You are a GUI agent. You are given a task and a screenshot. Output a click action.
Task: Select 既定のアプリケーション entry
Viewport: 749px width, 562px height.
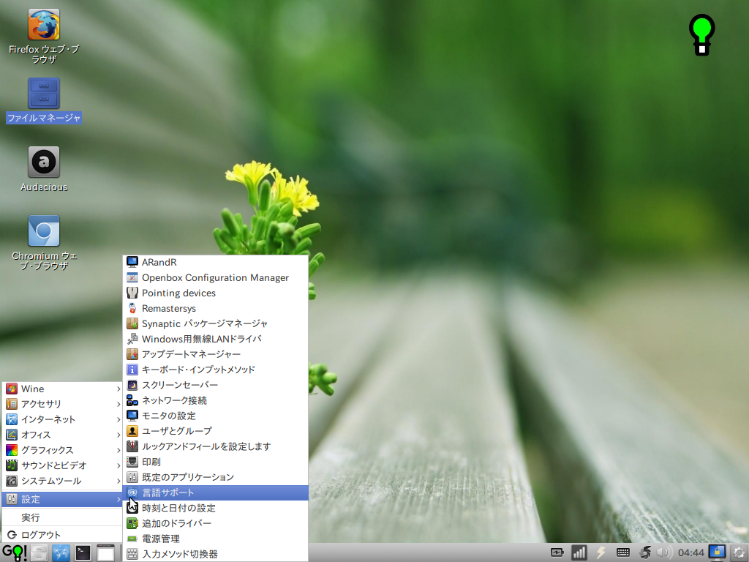[216, 477]
